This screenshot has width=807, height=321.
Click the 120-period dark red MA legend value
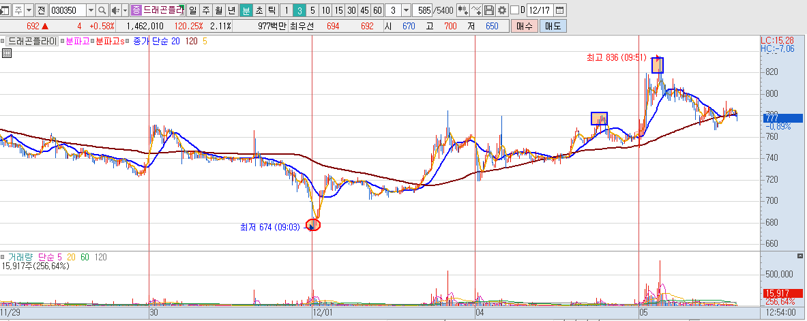click(x=192, y=42)
